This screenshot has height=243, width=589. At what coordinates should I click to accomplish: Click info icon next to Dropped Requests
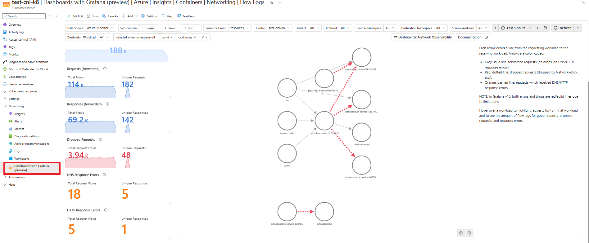click(x=101, y=139)
